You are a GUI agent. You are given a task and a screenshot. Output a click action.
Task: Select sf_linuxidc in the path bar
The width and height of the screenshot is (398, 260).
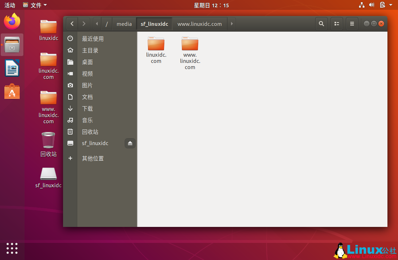154,23
